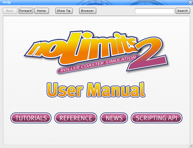Viewport: 193px width, 148px height.
Task: Open the REFERENCE section
Action: pos(76,118)
